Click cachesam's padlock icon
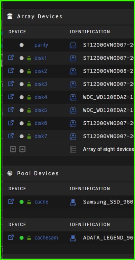 pos(29,238)
